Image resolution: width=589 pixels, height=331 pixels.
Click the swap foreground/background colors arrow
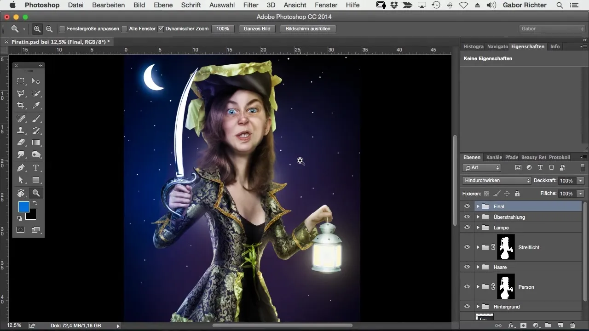coord(35,203)
